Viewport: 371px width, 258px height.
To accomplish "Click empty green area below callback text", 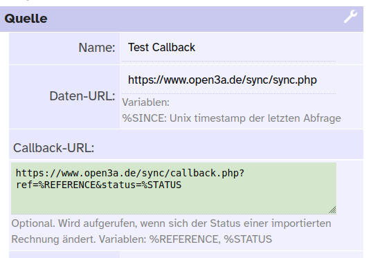I will tap(174, 202).
